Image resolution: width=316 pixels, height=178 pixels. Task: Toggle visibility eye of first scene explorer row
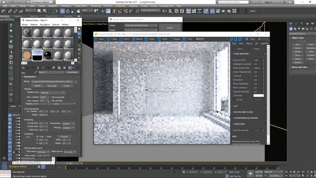pyautogui.click(x=17, y=118)
